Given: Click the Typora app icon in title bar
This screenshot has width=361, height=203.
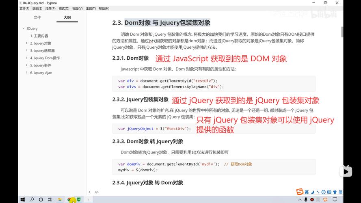Looking at the screenshot, I should tap(20, 3).
